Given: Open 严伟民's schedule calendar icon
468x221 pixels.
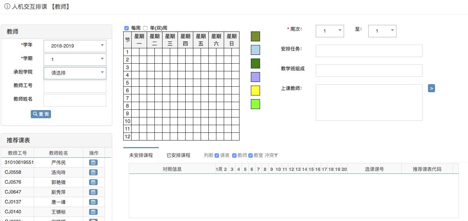Looking at the screenshot, I should coord(93,162).
